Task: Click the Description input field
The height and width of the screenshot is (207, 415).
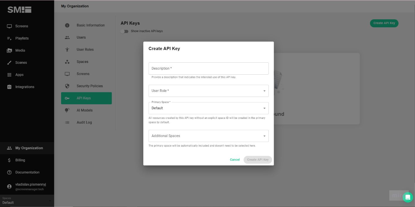Action: (x=209, y=68)
